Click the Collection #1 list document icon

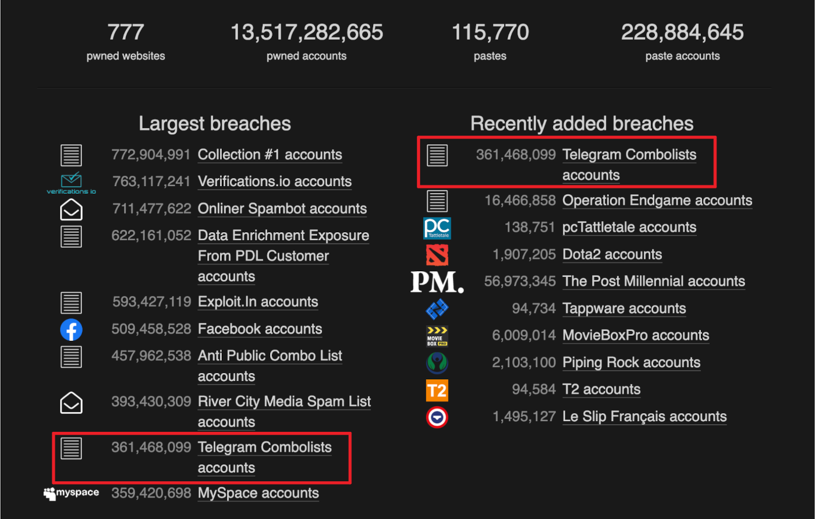71,155
